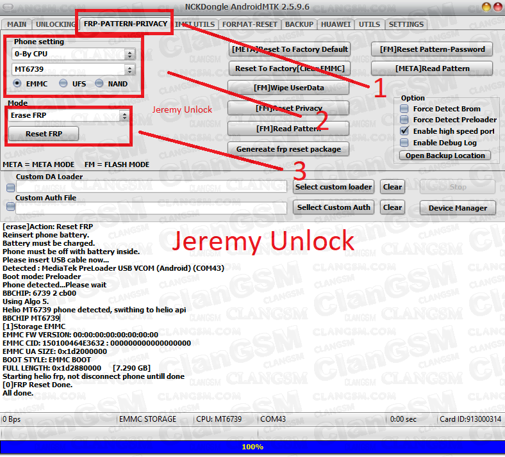Switch to the FORMAT-RESET tab
Viewport: 505px width, 457px height.
click(x=249, y=24)
